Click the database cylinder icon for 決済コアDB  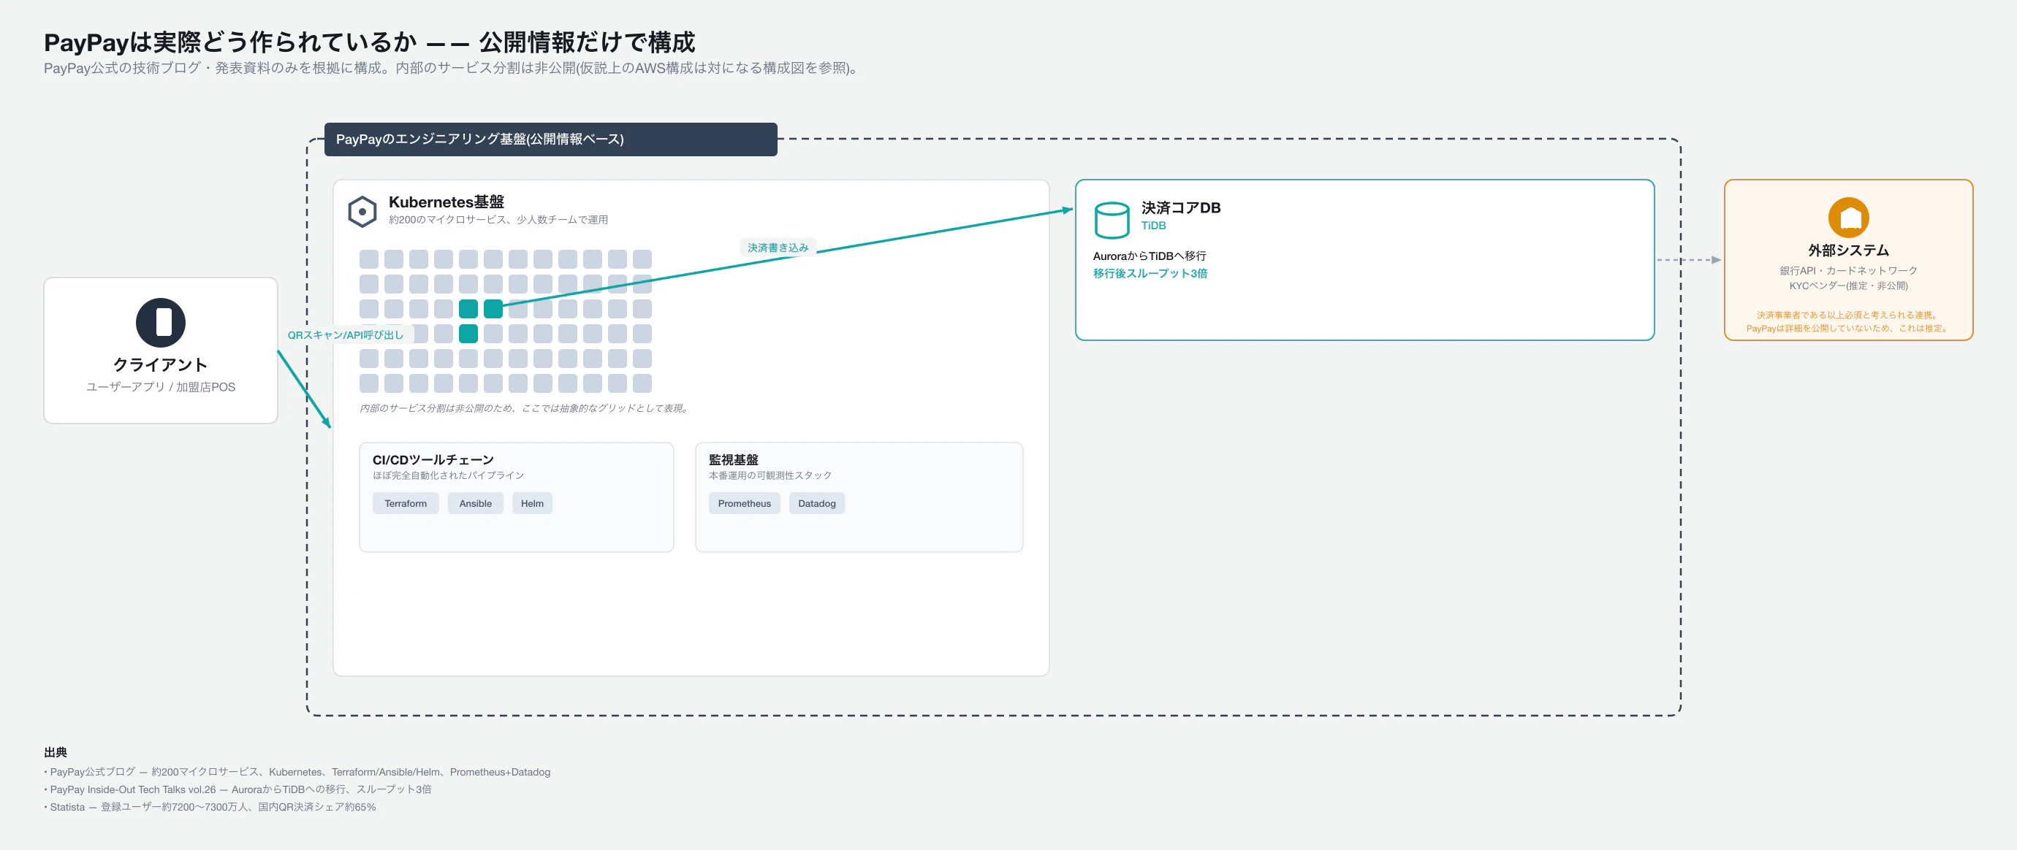tap(1111, 220)
